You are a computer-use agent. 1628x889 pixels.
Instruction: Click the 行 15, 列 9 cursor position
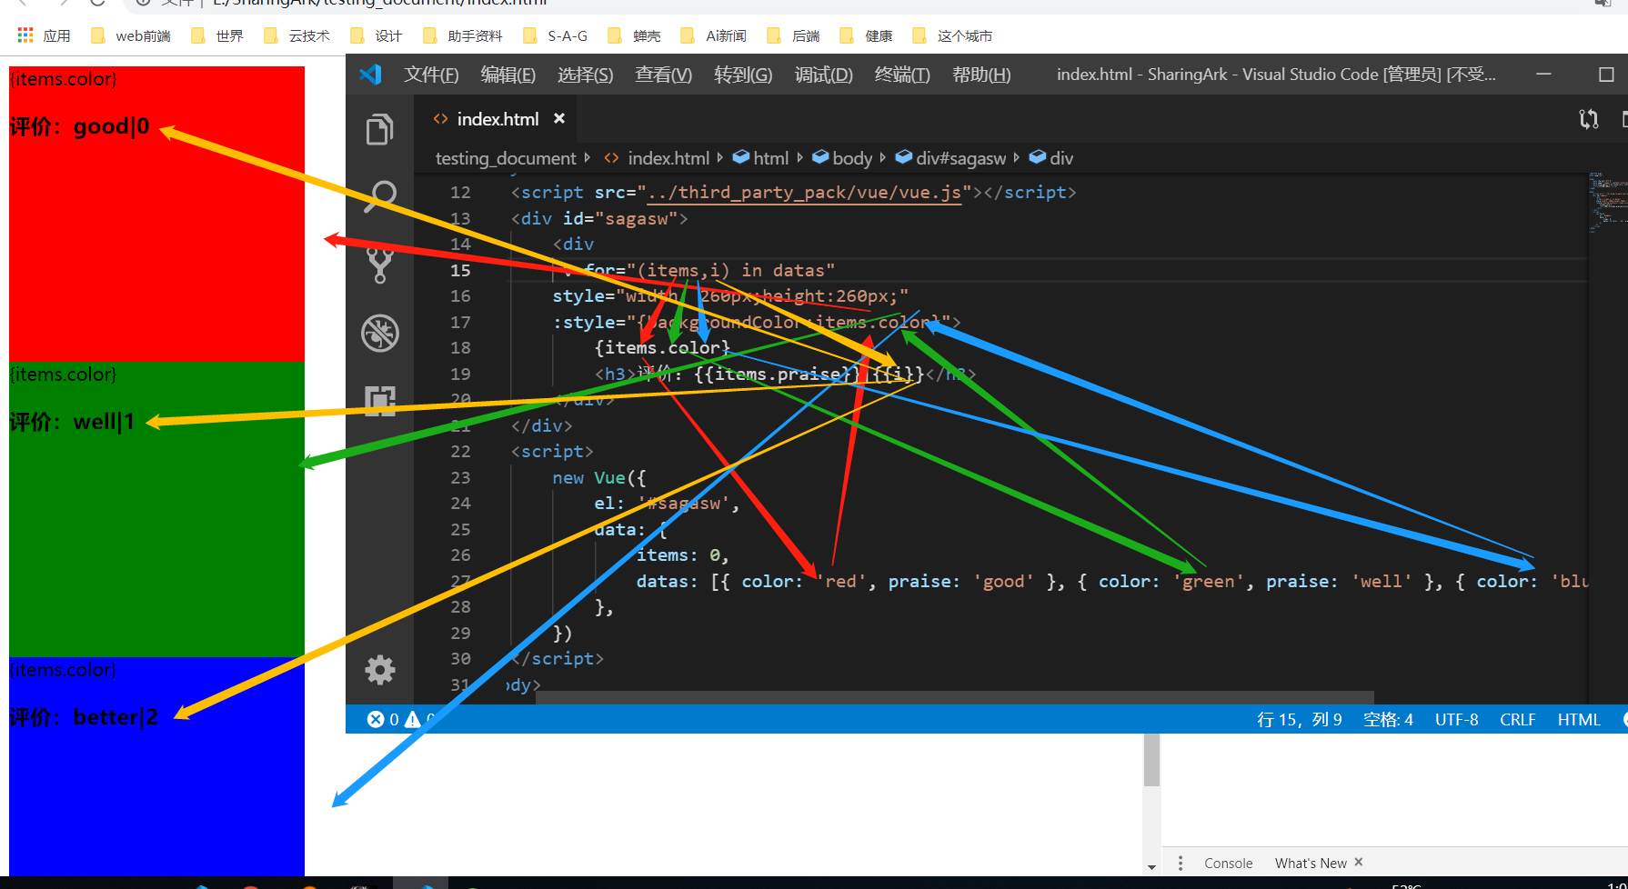click(1299, 719)
